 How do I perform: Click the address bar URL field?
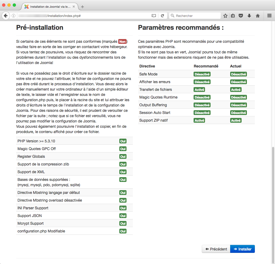pyautogui.click(x=84, y=16)
